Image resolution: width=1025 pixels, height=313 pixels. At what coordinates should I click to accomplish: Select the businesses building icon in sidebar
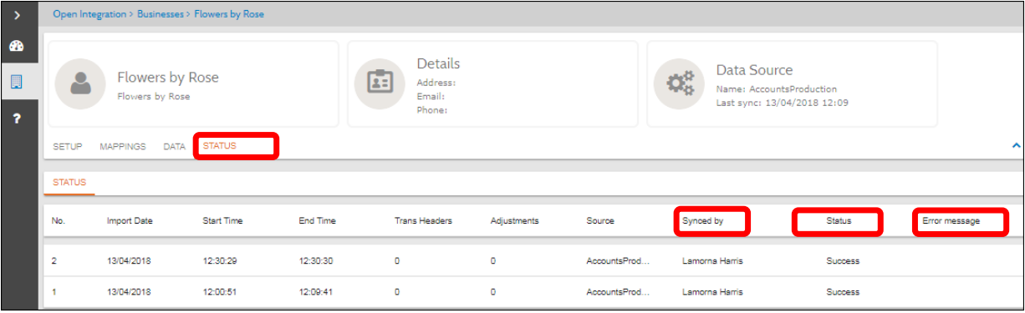[18, 82]
